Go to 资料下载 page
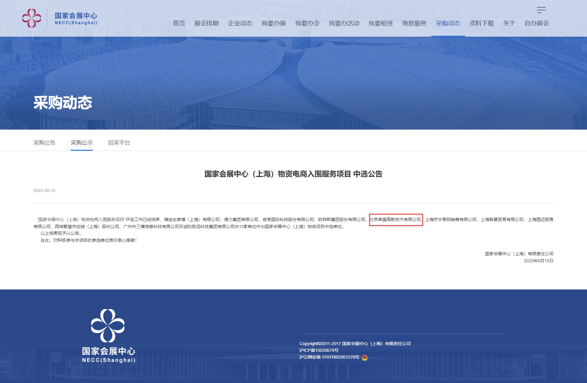Viewport: 587px width, 383px height. (x=482, y=24)
